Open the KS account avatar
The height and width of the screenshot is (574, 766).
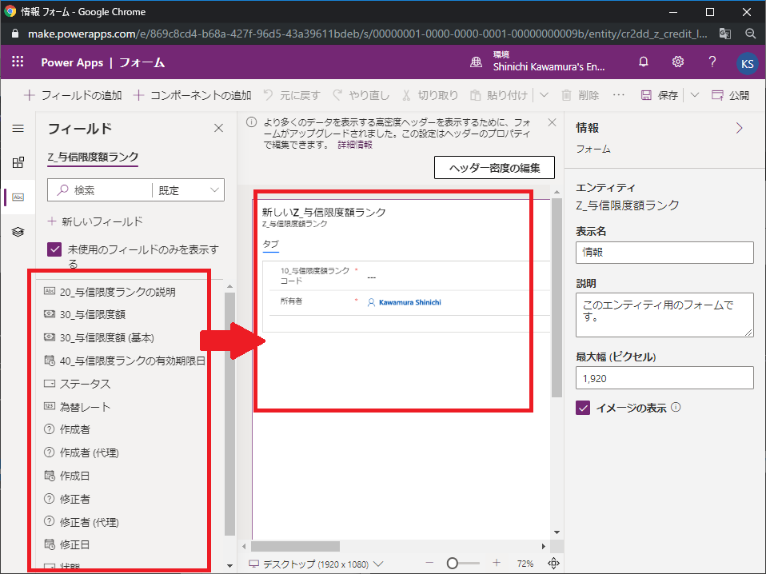[x=747, y=63]
